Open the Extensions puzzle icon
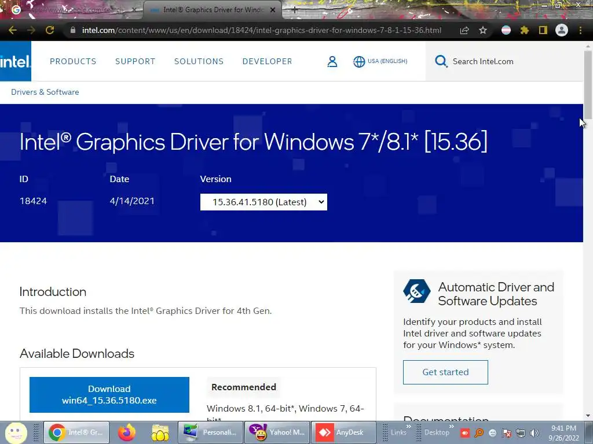 pyautogui.click(x=524, y=30)
